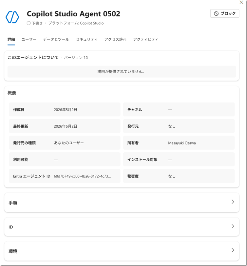Go to the セキュリティ tab

pos(86,39)
